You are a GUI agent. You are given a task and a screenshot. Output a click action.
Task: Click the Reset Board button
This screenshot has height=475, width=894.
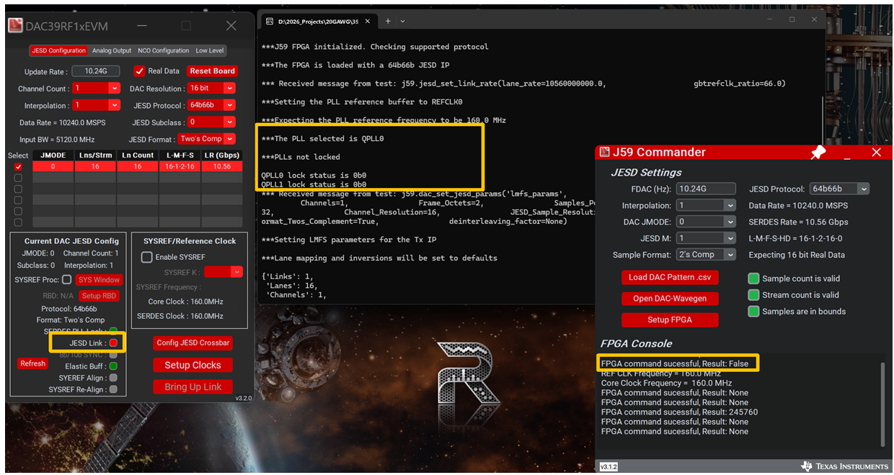[213, 71]
